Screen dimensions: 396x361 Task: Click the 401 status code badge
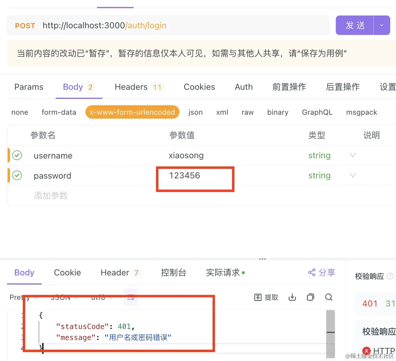click(370, 303)
